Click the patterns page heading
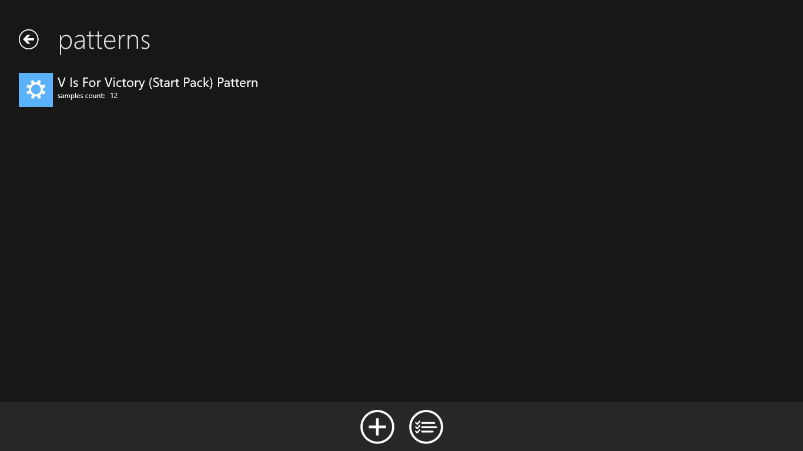Viewport: 803px width, 451px height. (x=105, y=40)
